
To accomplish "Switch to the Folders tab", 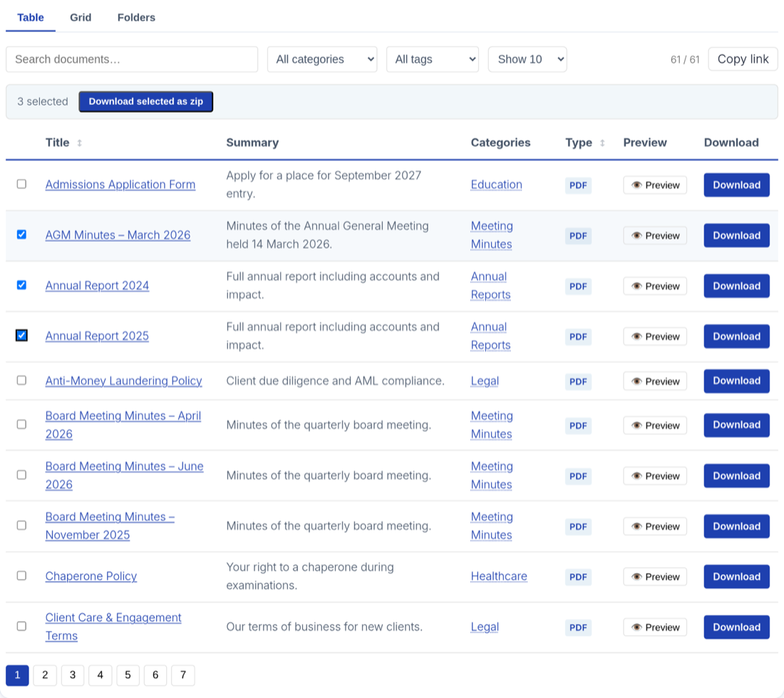I will 136,18.
